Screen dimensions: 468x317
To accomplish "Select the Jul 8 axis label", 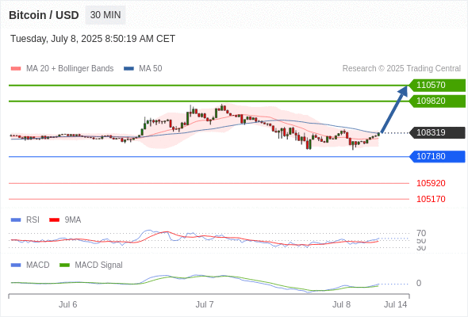I will point(341,304).
